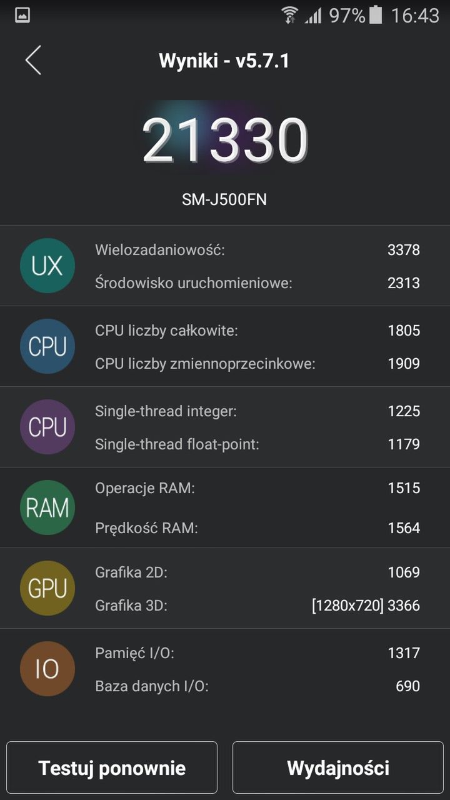Viewport: 450px width, 800px height.
Task: Select the RAM category icon
Action: (47, 507)
